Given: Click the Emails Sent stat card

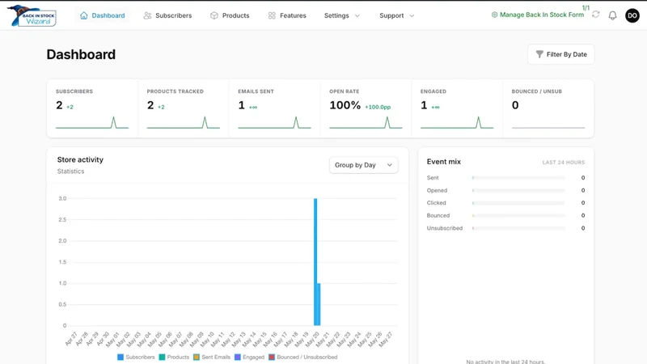Looking at the screenshot, I should coord(274,108).
